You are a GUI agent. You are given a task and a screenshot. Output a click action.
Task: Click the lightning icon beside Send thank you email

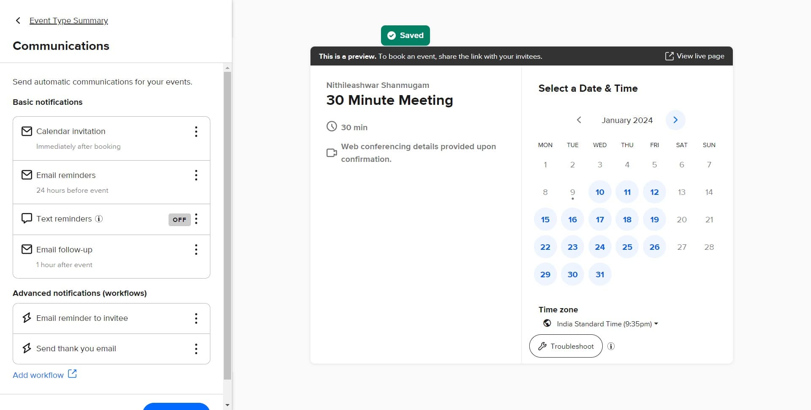pyautogui.click(x=27, y=348)
